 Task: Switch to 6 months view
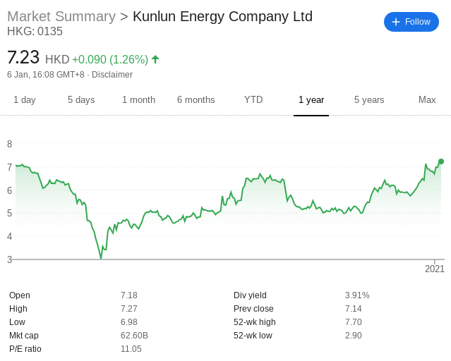point(196,99)
